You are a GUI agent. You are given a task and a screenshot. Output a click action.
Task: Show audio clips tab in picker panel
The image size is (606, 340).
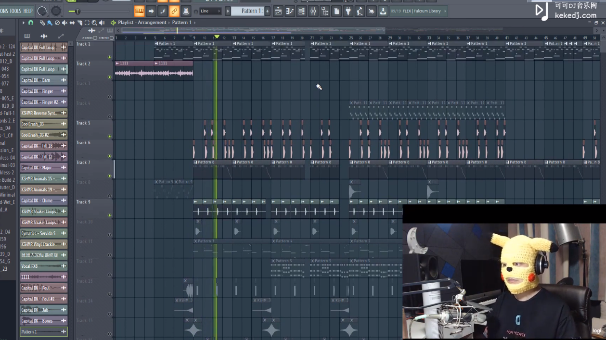pyautogui.click(x=44, y=36)
